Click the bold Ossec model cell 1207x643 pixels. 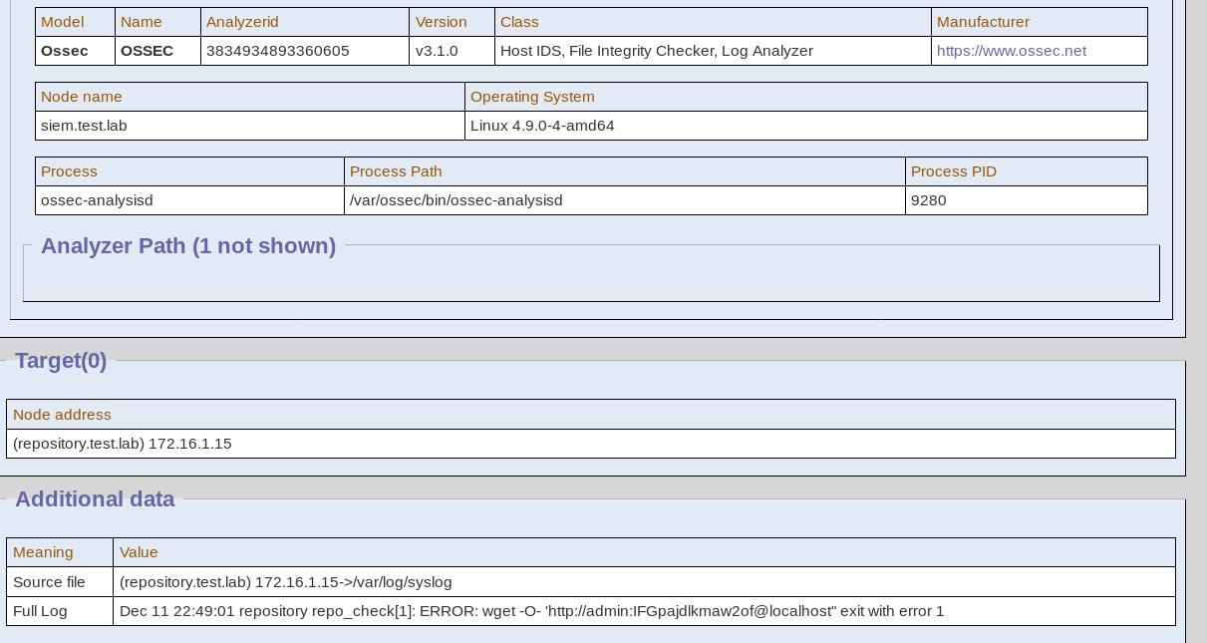click(x=65, y=51)
